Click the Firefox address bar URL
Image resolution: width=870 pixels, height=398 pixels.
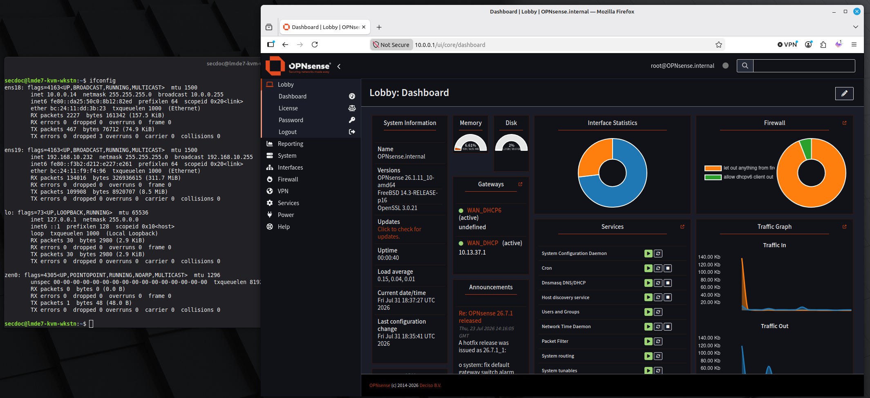point(450,45)
